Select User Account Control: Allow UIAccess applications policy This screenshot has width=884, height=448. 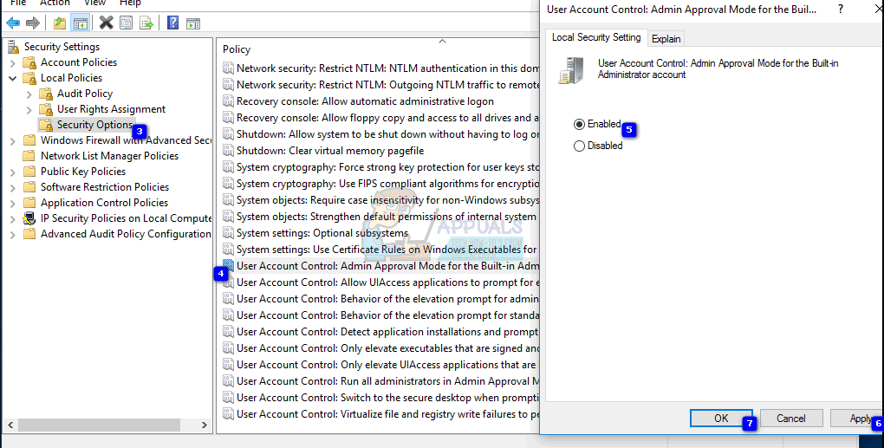[380, 282]
